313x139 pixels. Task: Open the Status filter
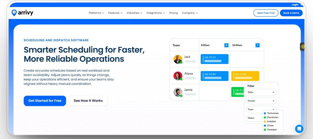[x=254, y=118]
